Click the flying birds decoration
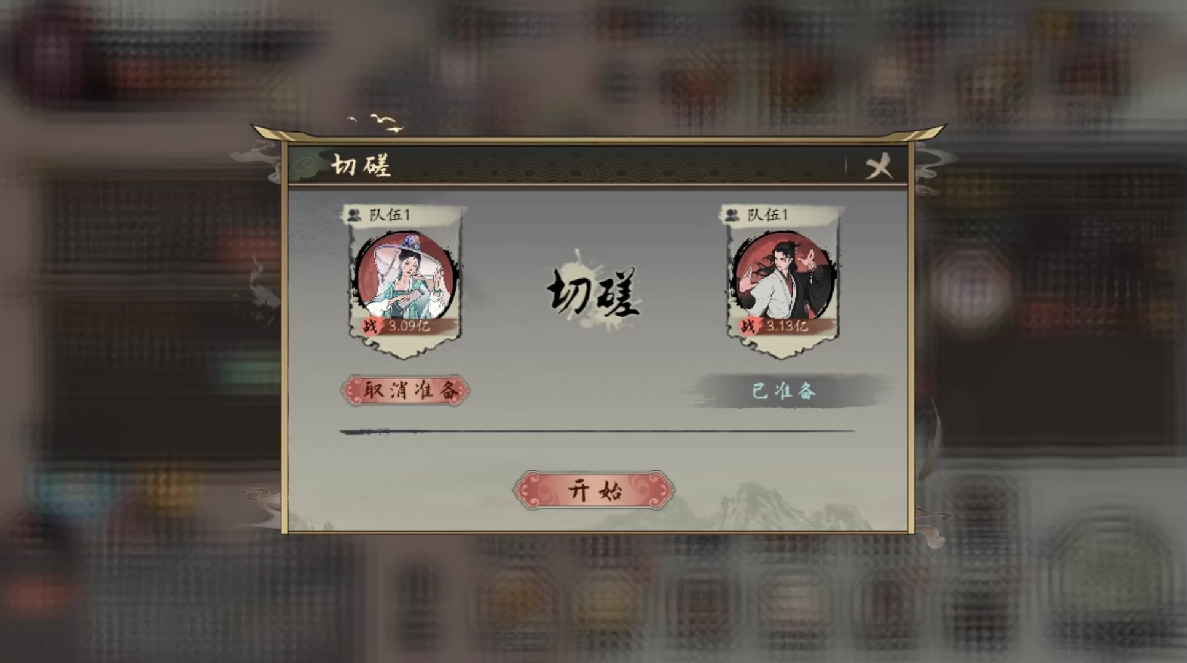Screen dimensions: 1187x663 coord(376,122)
